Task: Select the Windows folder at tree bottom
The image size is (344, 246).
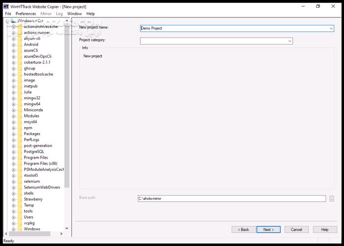Action: 32,229
